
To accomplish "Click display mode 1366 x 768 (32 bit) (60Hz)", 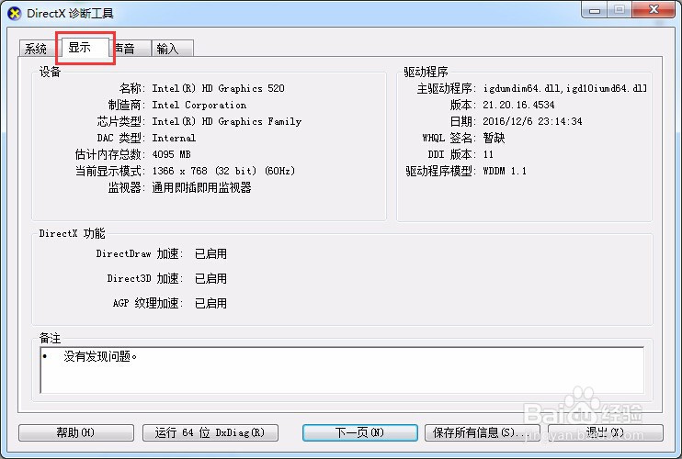I will (223, 171).
